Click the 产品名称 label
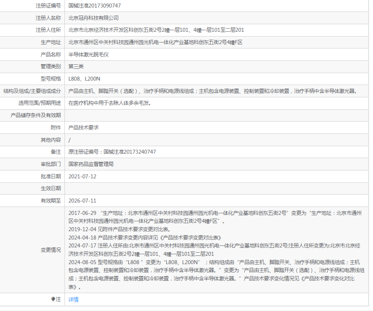This screenshot has height=311, width=373. (x=51, y=54)
